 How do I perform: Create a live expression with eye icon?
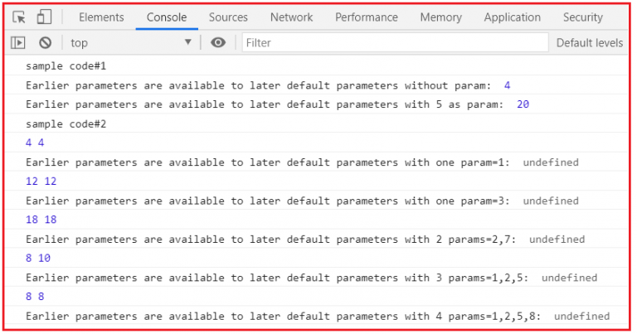218,42
